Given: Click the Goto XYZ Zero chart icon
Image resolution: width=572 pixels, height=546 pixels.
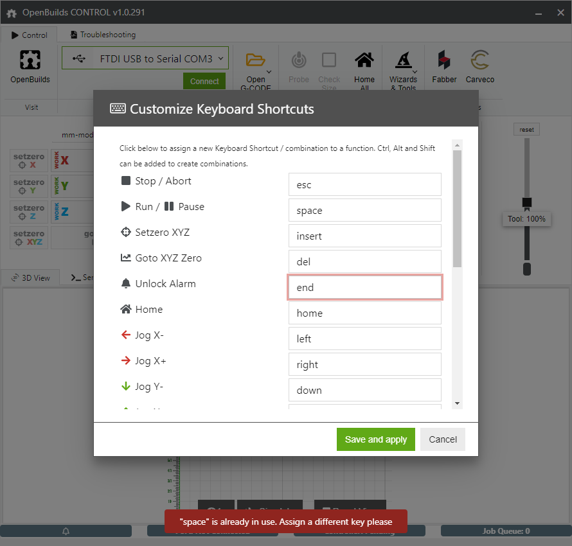Looking at the screenshot, I should pos(126,258).
